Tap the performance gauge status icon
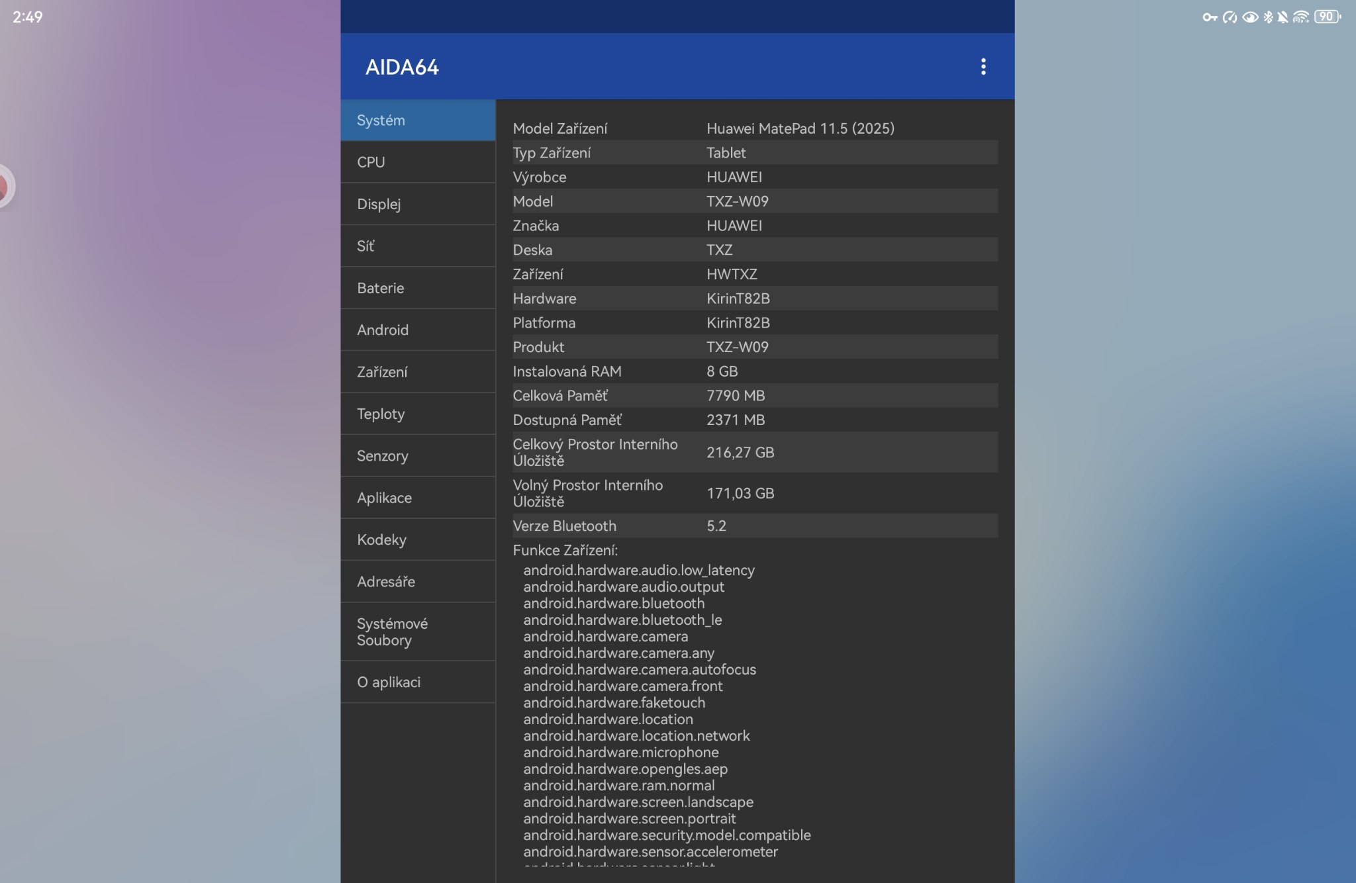The height and width of the screenshot is (883, 1356). click(x=1230, y=17)
